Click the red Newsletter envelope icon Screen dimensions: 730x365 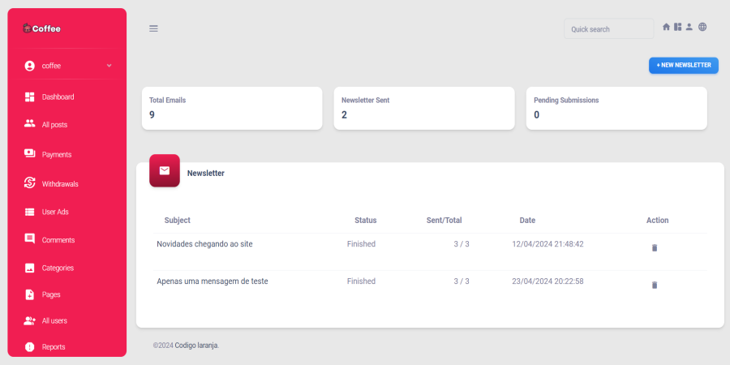pos(165,170)
